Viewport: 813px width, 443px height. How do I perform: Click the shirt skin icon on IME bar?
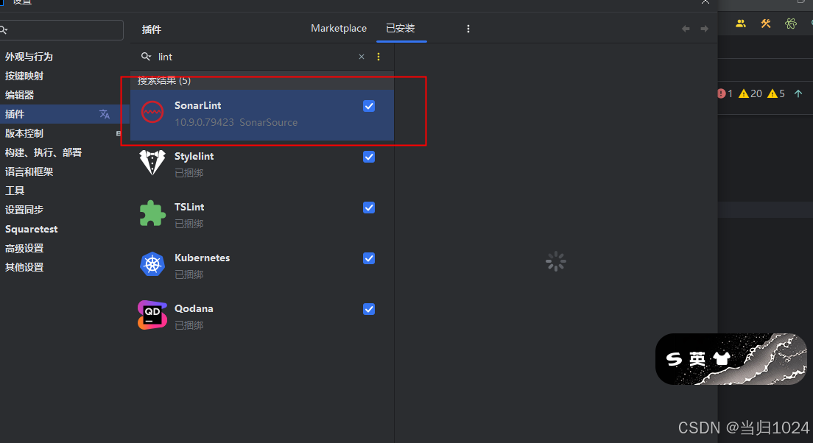(x=721, y=358)
